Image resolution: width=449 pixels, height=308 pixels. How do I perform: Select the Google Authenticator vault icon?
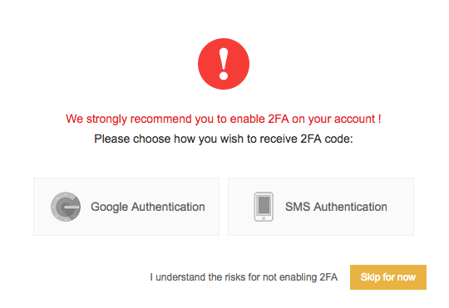pos(66,207)
